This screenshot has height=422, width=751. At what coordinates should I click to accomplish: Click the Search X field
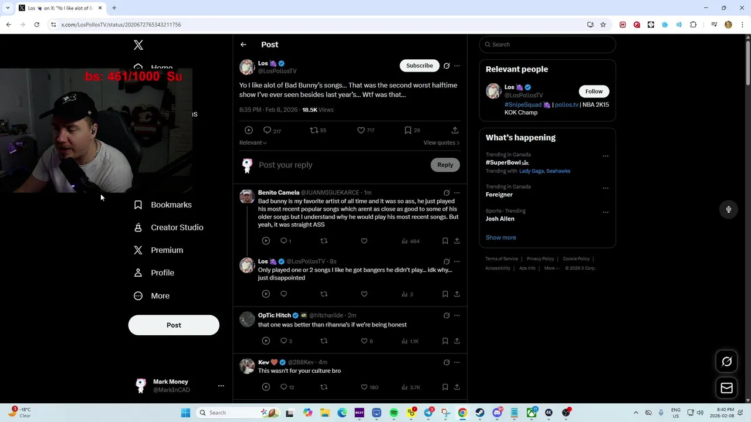(547, 45)
